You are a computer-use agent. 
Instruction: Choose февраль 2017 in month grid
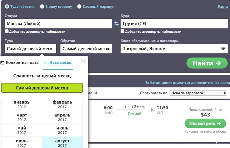click(x=62, y=104)
